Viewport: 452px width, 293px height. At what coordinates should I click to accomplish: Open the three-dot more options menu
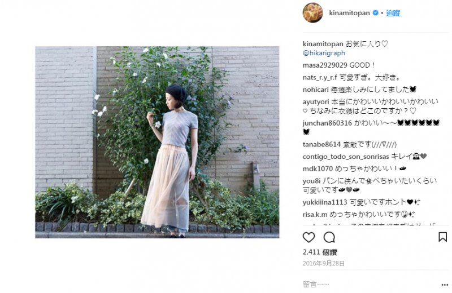click(445, 285)
